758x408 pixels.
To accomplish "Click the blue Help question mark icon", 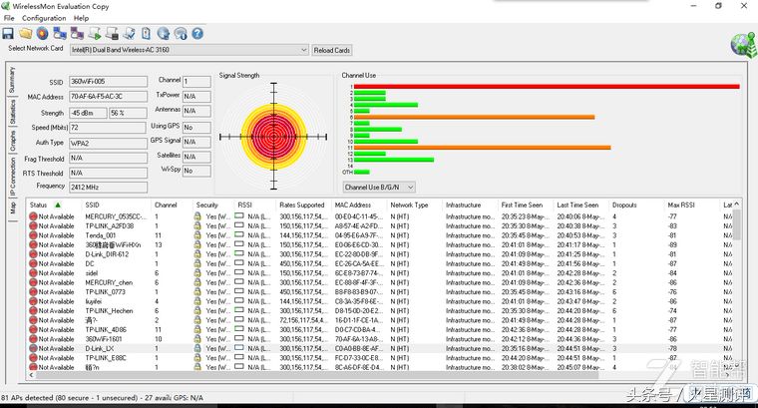I will [196, 33].
